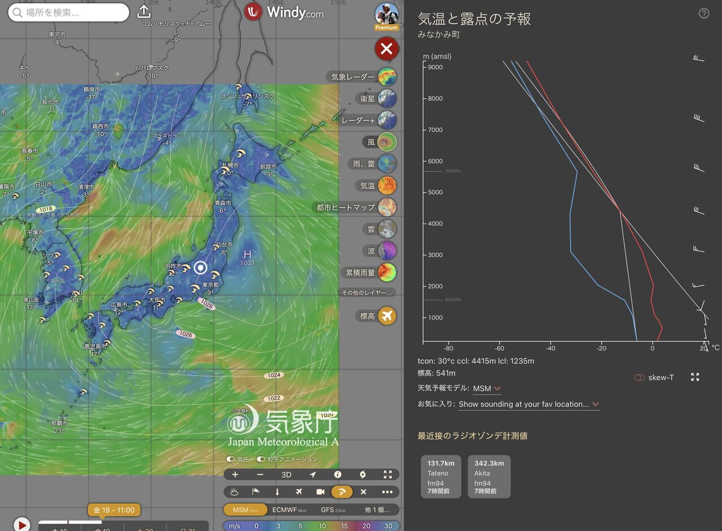722x531 pixels.
Task: Open more POI options three dots
Action: pos(387,492)
